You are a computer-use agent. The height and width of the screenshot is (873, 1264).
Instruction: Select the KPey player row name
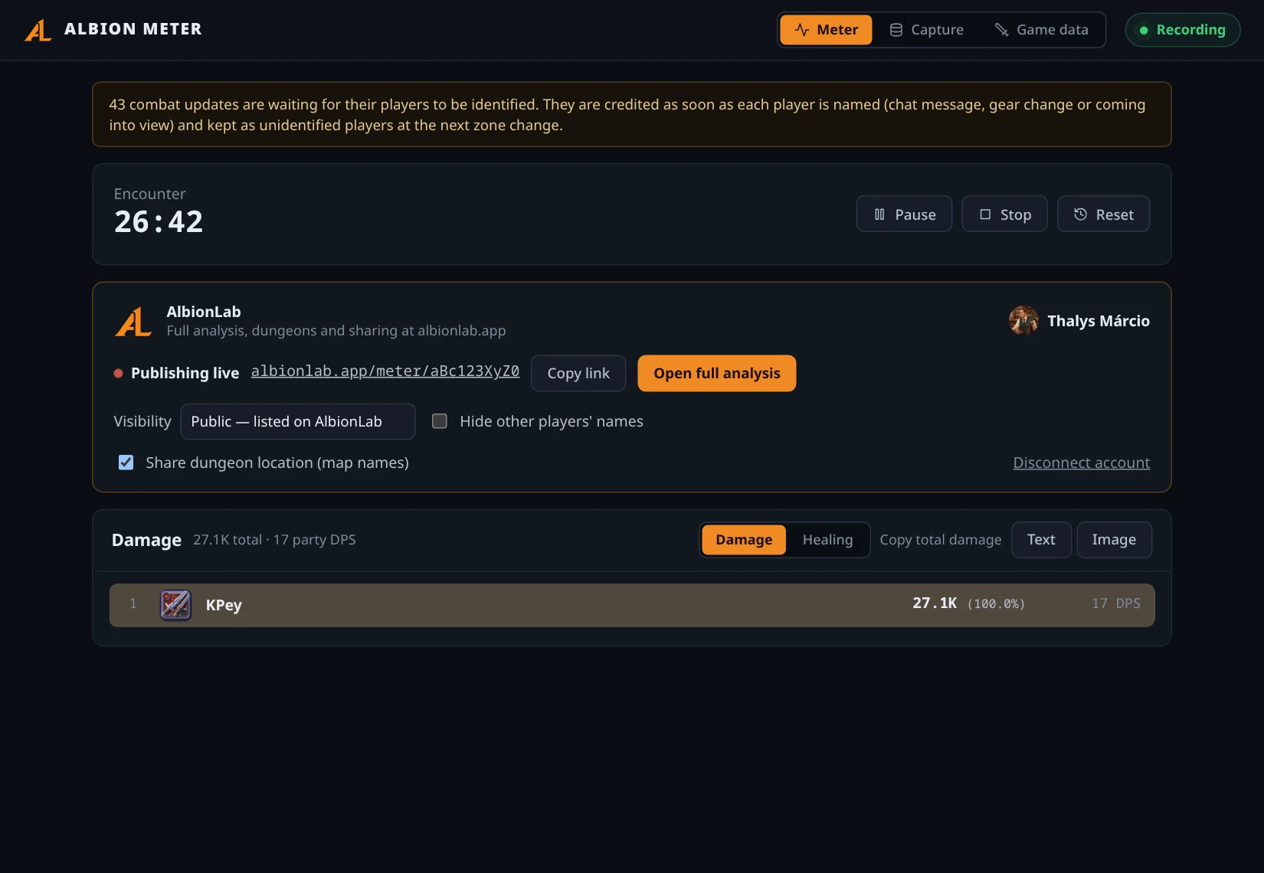coord(224,605)
